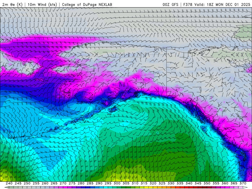Click the '10m Wind (kts)' title label

tap(42, 4)
